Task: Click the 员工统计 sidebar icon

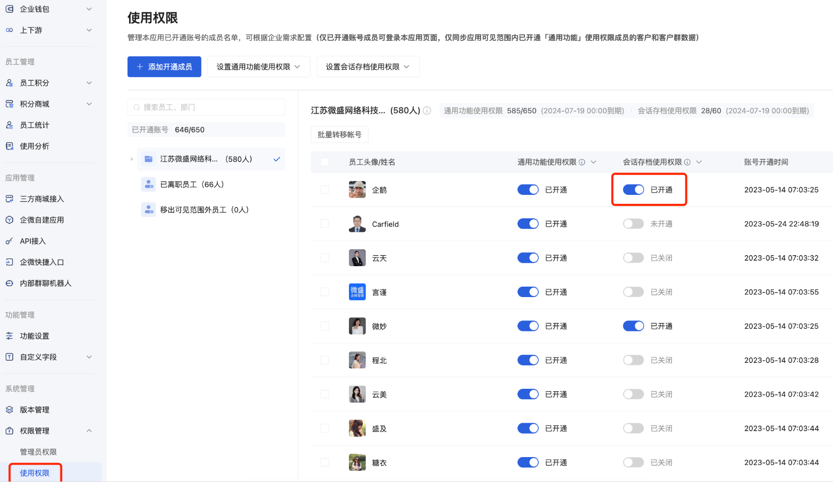Action: (9, 125)
